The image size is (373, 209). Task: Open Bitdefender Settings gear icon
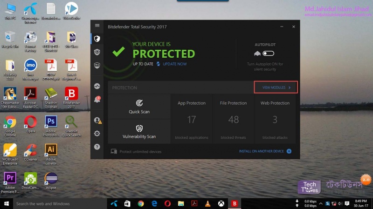click(97, 134)
